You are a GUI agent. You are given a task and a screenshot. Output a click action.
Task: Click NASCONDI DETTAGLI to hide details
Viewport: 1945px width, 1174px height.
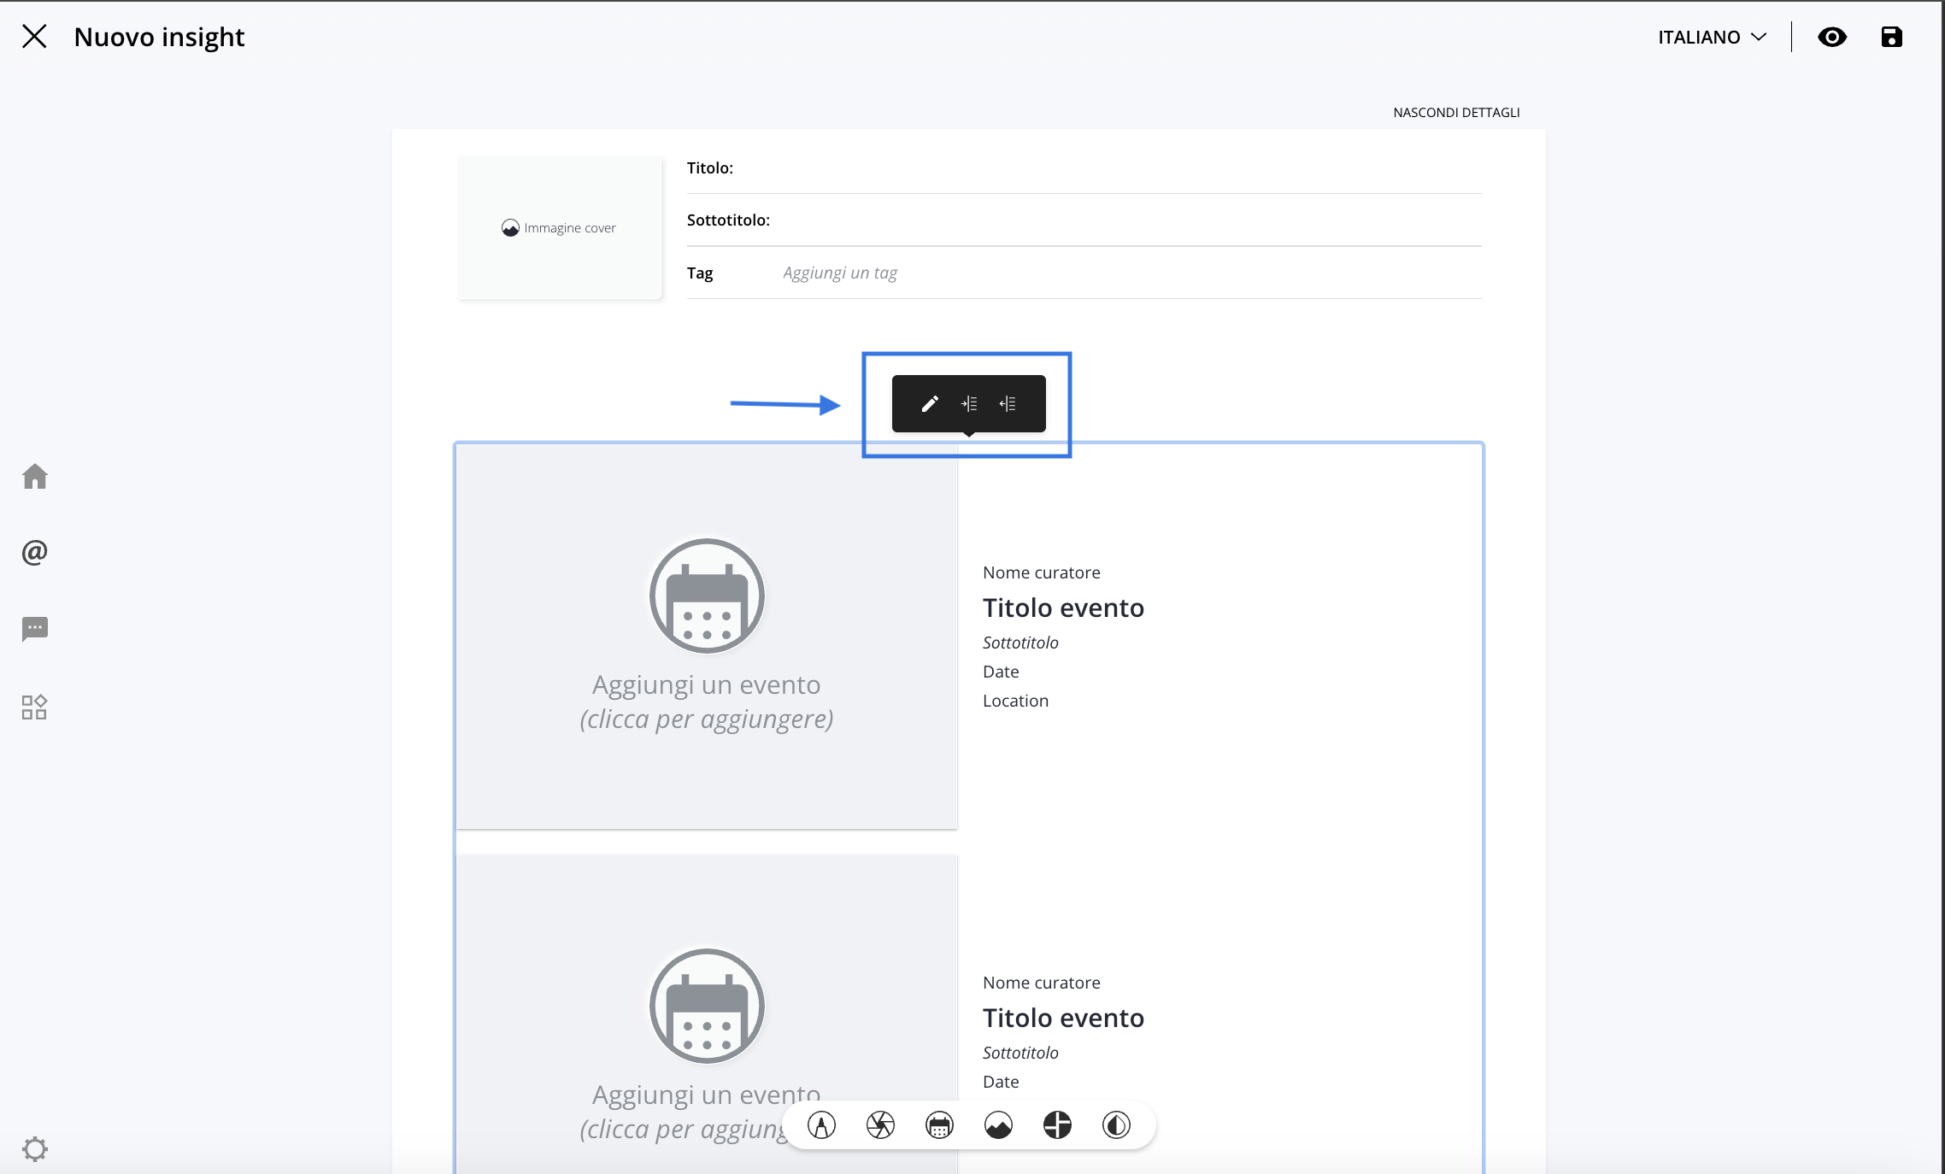(x=1456, y=112)
